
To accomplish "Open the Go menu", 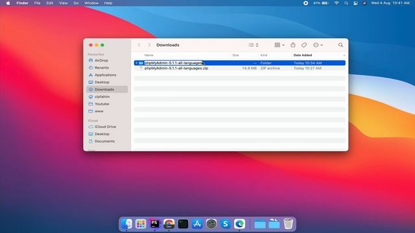I will (76, 3).
